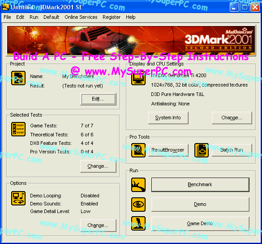Click the Project document icon
Viewport: 262px width, 244px height.
pos(18,78)
